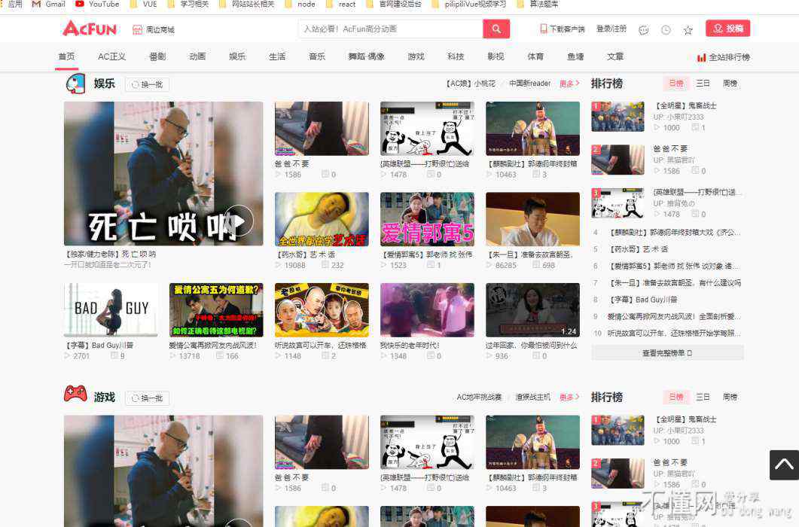
Task: Switch the 娱乐 ranking to 三日
Action: point(703,84)
